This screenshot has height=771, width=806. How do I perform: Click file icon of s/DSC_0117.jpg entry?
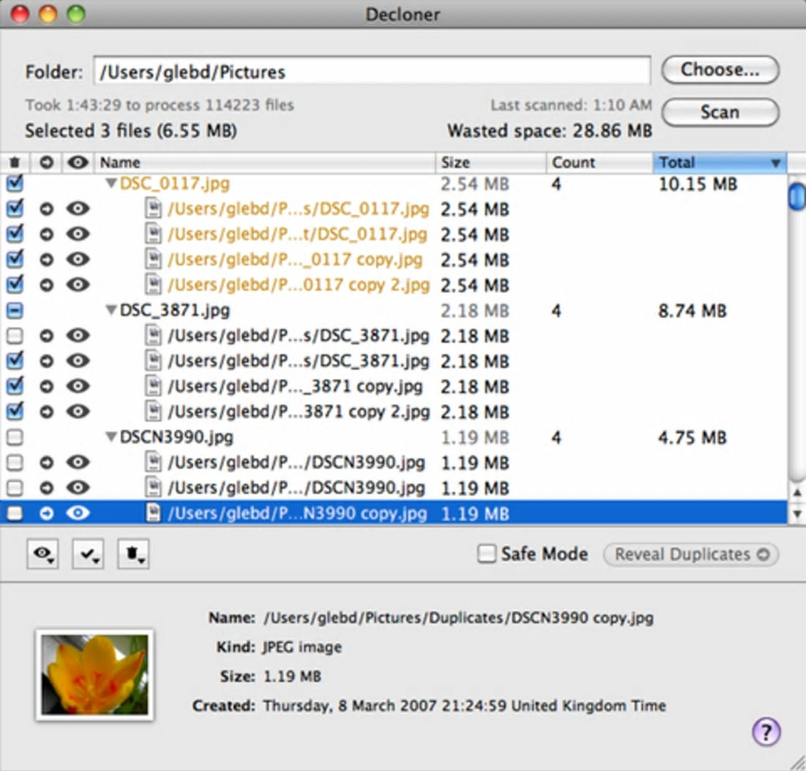coord(153,208)
